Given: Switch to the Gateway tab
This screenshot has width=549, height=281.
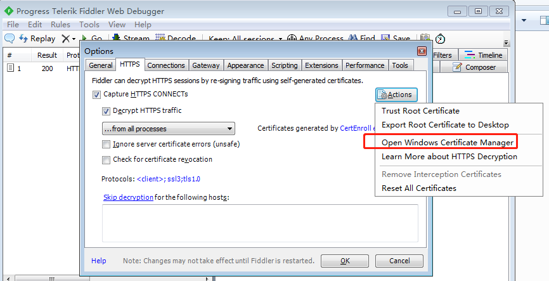Looking at the screenshot, I should pos(206,65).
